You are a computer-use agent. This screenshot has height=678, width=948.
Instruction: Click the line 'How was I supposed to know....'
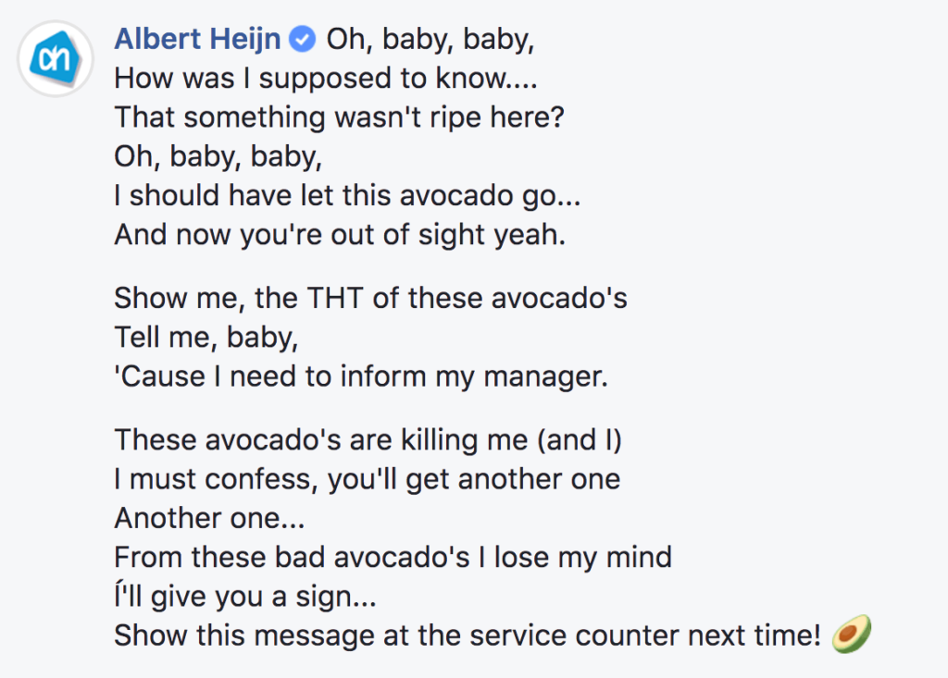[x=326, y=80]
